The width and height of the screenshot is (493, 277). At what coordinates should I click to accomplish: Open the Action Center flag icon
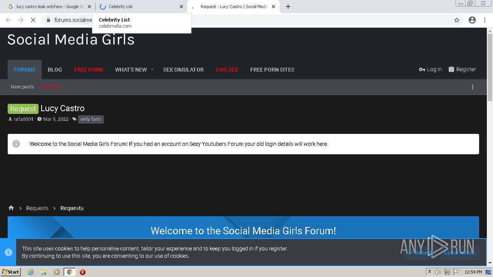coord(457,272)
